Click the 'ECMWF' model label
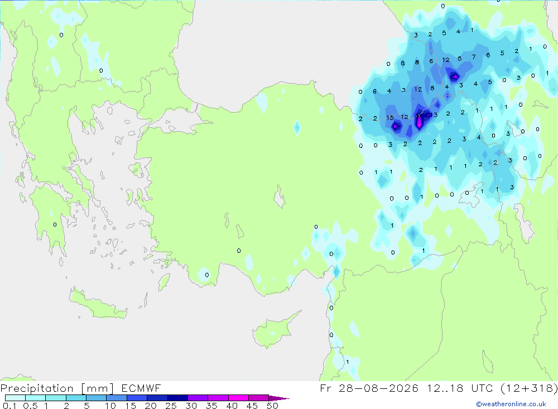558x409 pixels. point(141,388)
